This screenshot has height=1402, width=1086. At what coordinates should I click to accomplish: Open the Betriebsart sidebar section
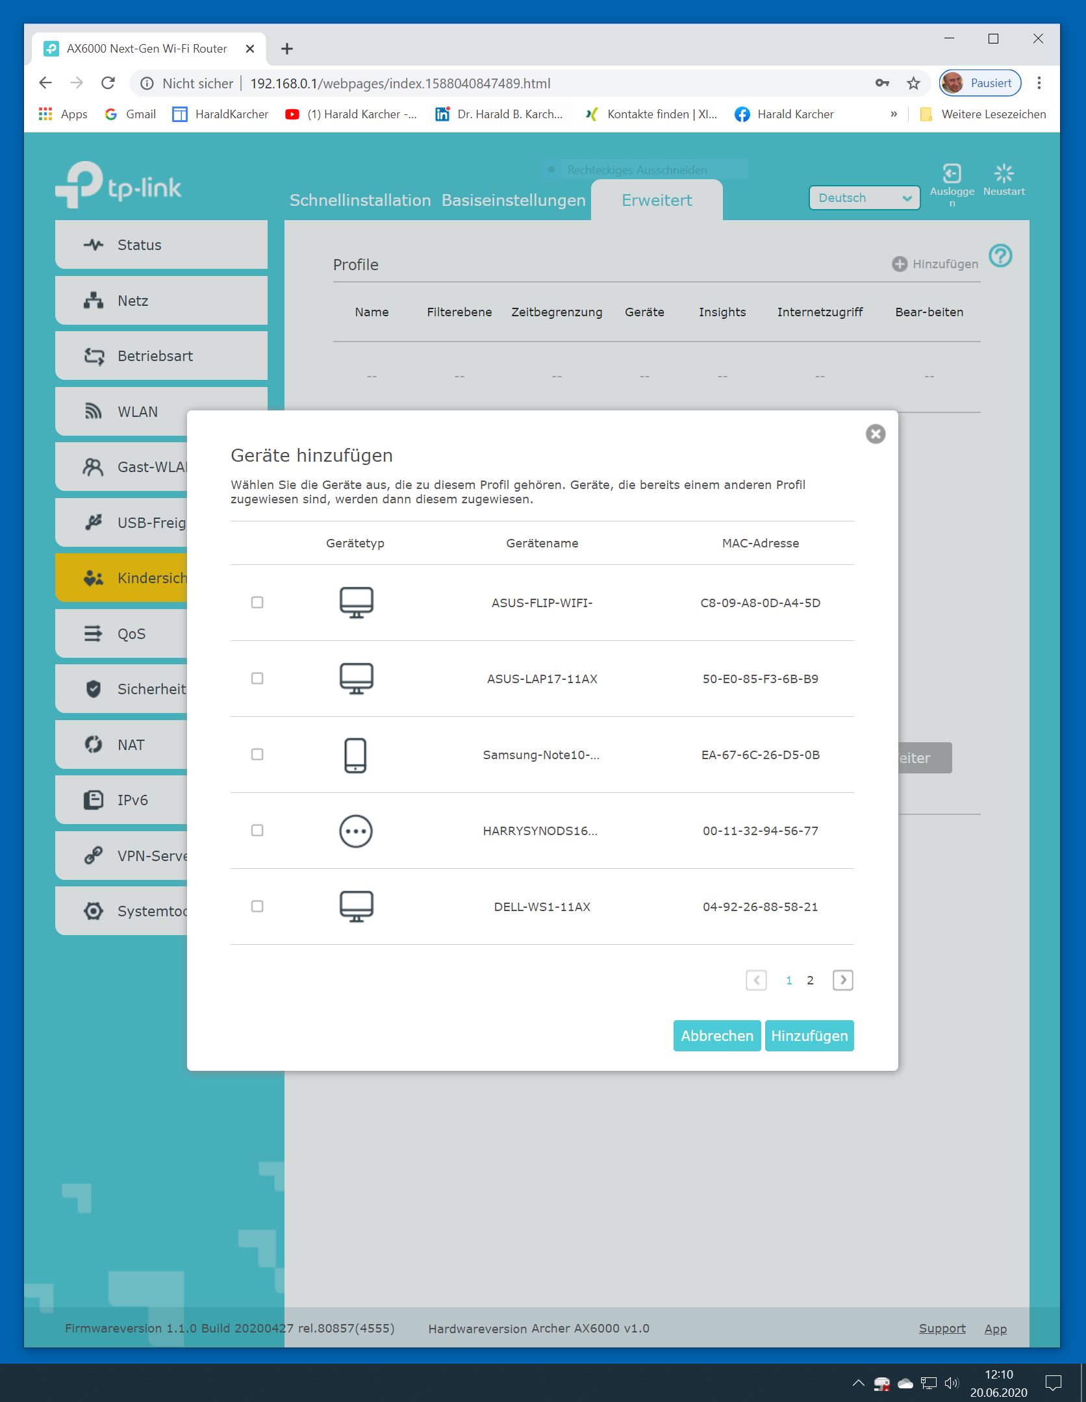161,356
